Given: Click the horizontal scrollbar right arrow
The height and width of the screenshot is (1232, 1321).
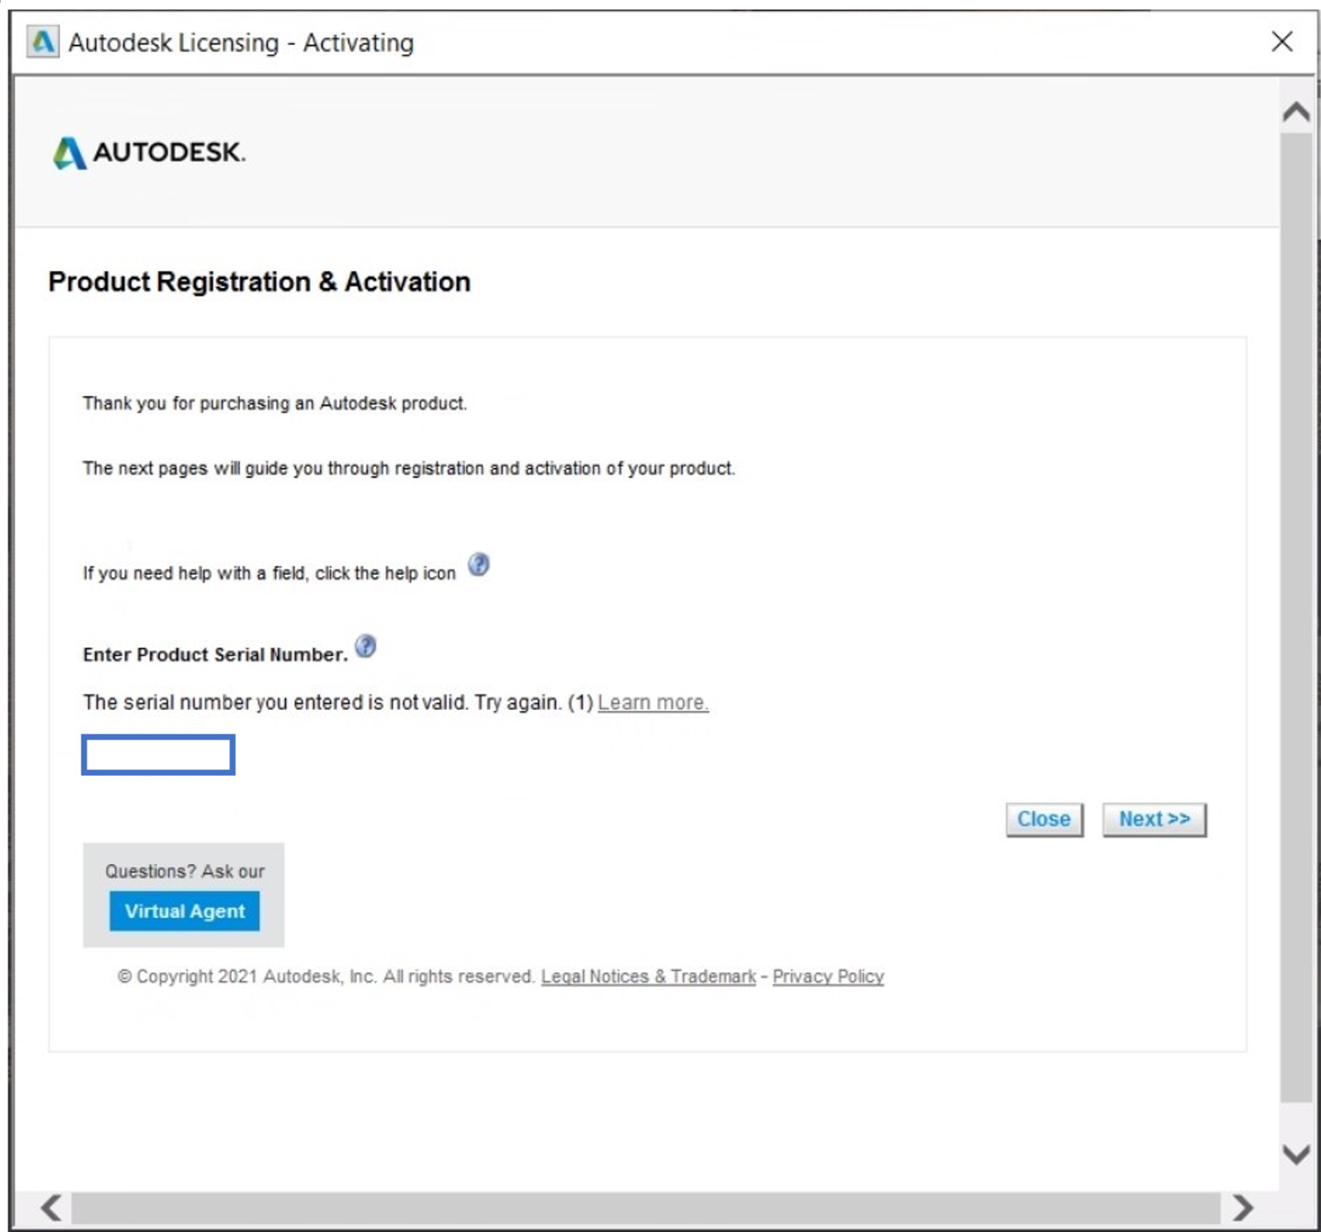Looking at the screenshot, I should tap(1243, 1207).
